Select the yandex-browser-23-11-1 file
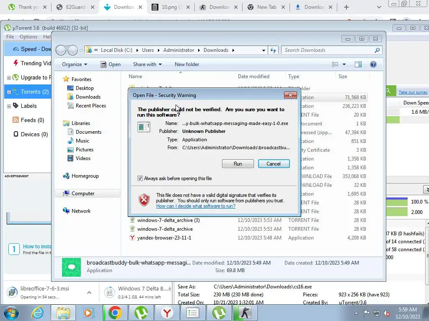This screenshot has width=429, height=321. point(164,237)
